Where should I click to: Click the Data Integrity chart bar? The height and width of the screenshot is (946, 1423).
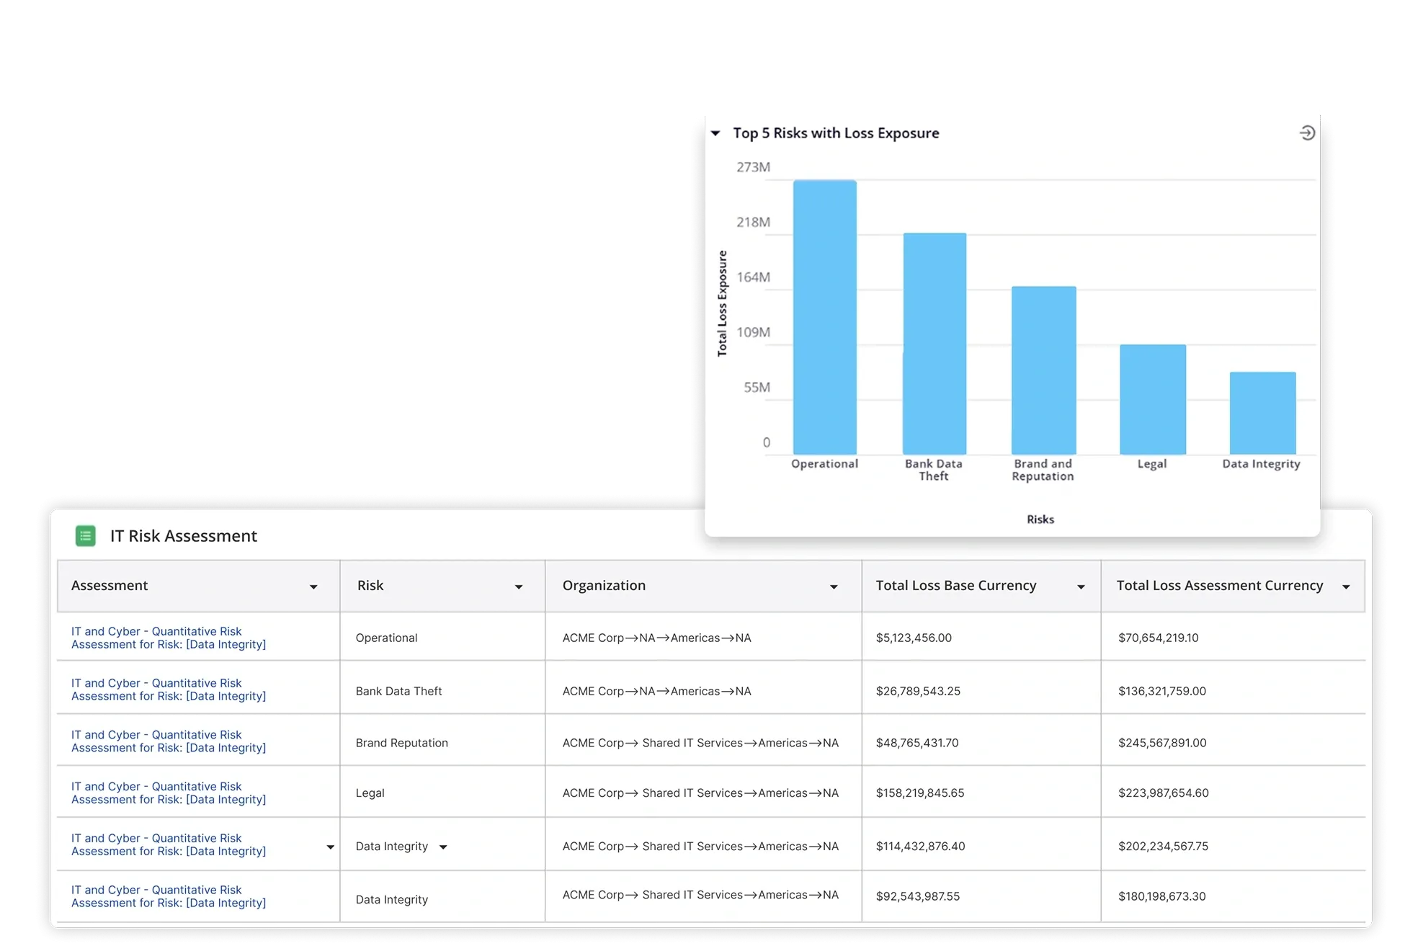pos(1262,413)
